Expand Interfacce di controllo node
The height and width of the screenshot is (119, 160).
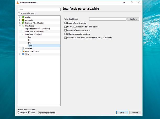pos(23,32)
